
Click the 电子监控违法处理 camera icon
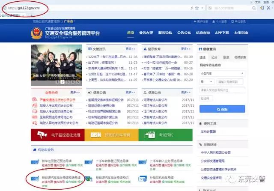pos(42,135)
